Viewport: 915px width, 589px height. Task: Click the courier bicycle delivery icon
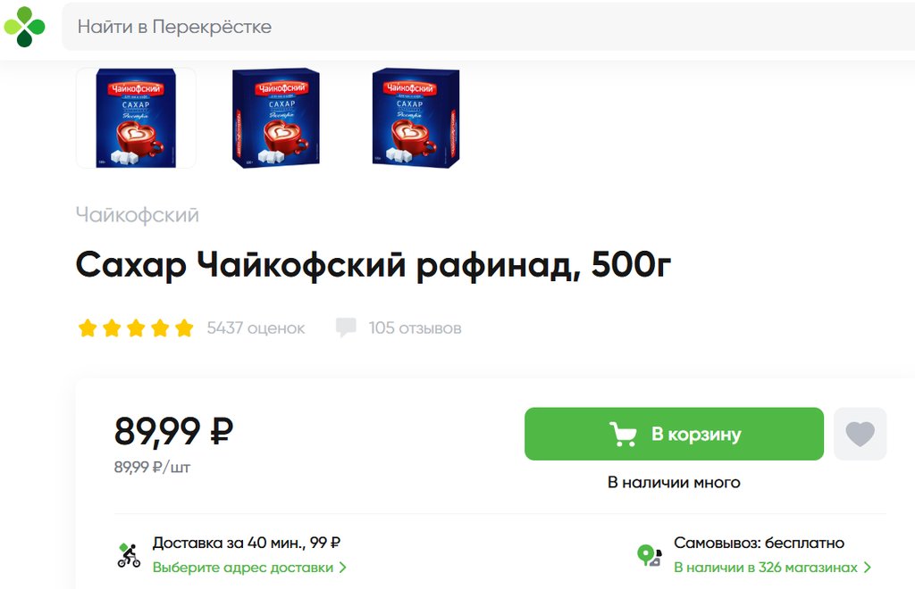coord(129,555)
